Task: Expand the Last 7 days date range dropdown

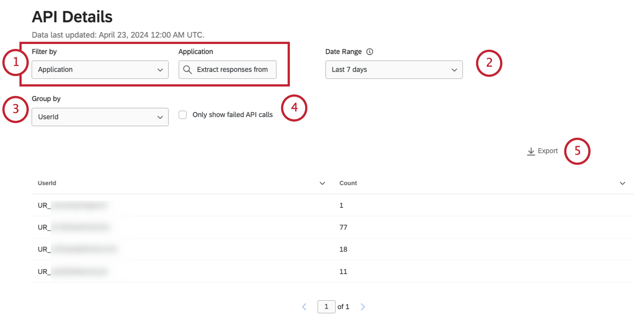Action: tap(394, 70)
